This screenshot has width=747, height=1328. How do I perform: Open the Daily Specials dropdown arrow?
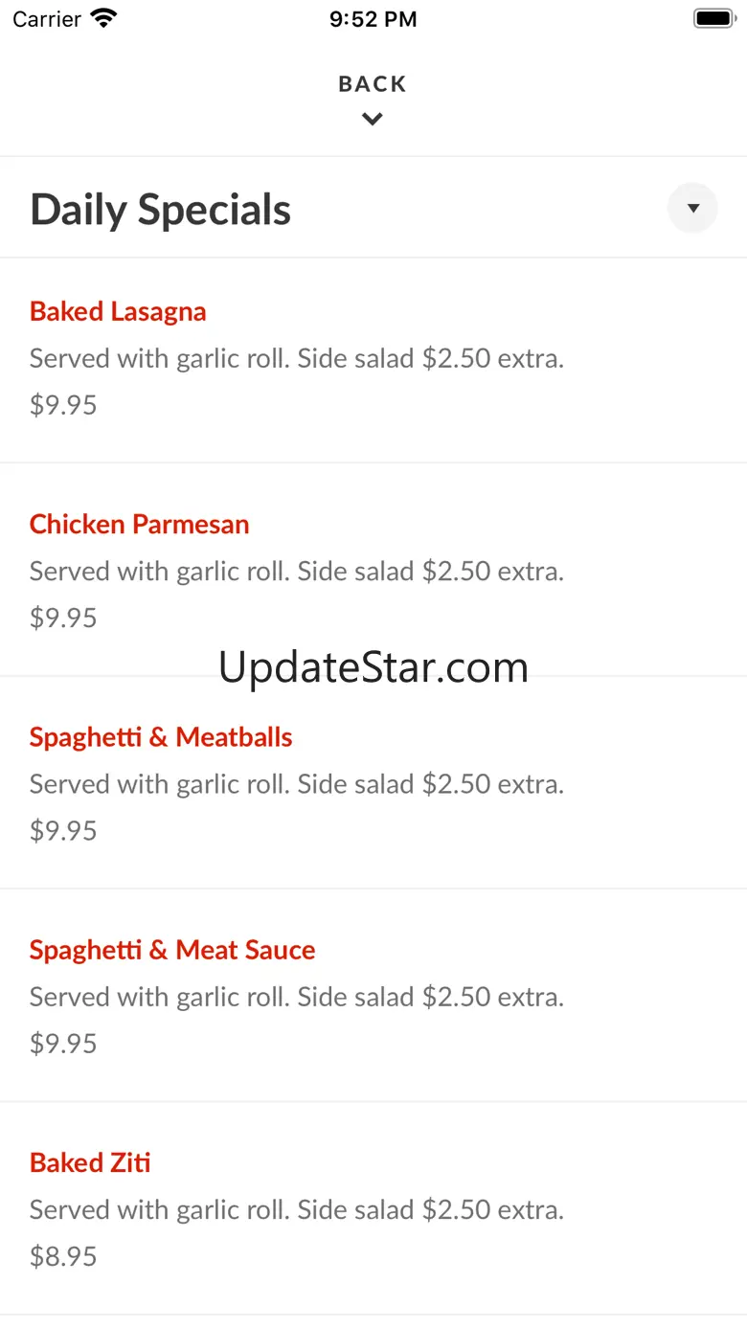click(692, 208)
